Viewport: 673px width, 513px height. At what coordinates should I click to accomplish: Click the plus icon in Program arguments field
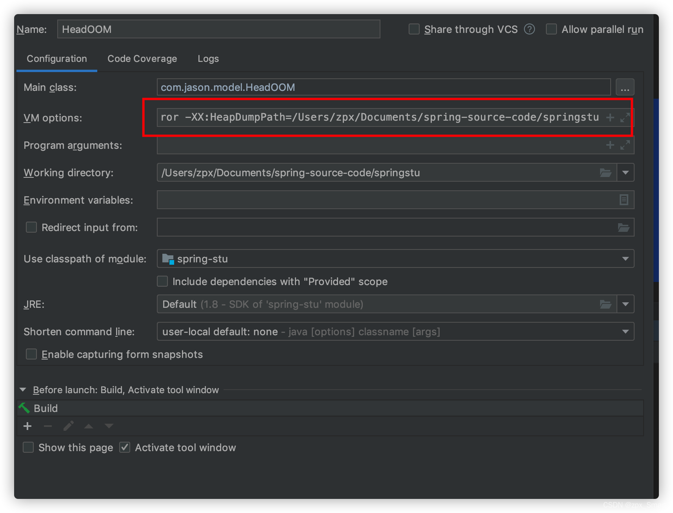coord(610,145)
